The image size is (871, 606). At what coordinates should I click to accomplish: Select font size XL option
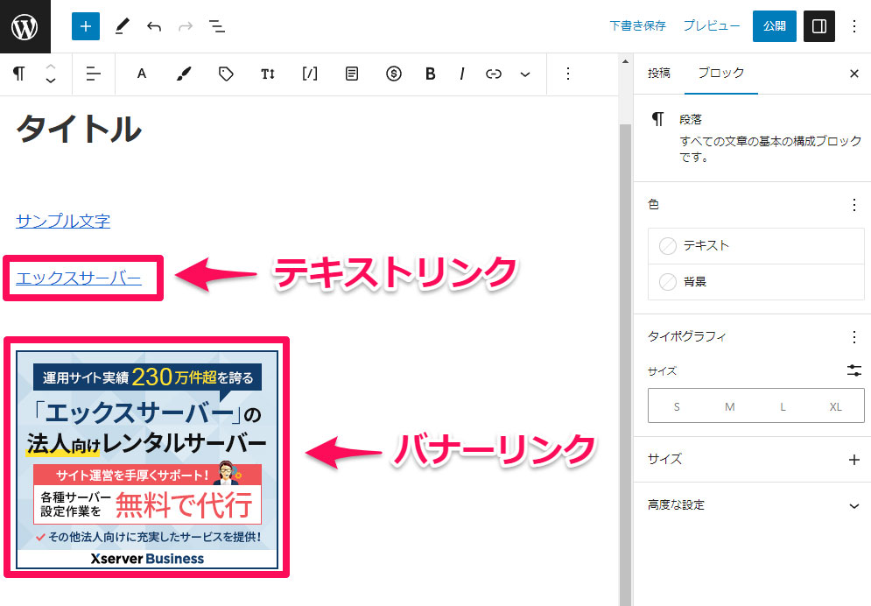[x=835, y=407]
